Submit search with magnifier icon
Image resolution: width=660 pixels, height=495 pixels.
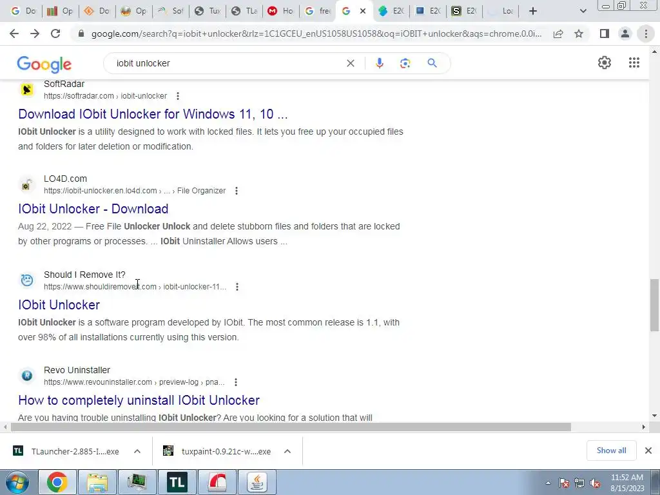432,63
